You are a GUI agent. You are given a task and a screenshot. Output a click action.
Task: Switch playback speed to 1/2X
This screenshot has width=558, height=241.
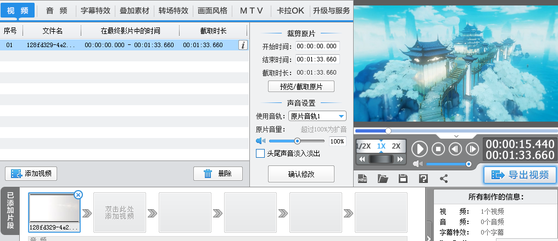point(364,146)
